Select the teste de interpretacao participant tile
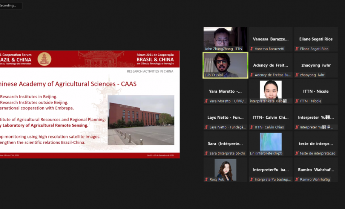The image size is (345, 209). tap(316, 143)
